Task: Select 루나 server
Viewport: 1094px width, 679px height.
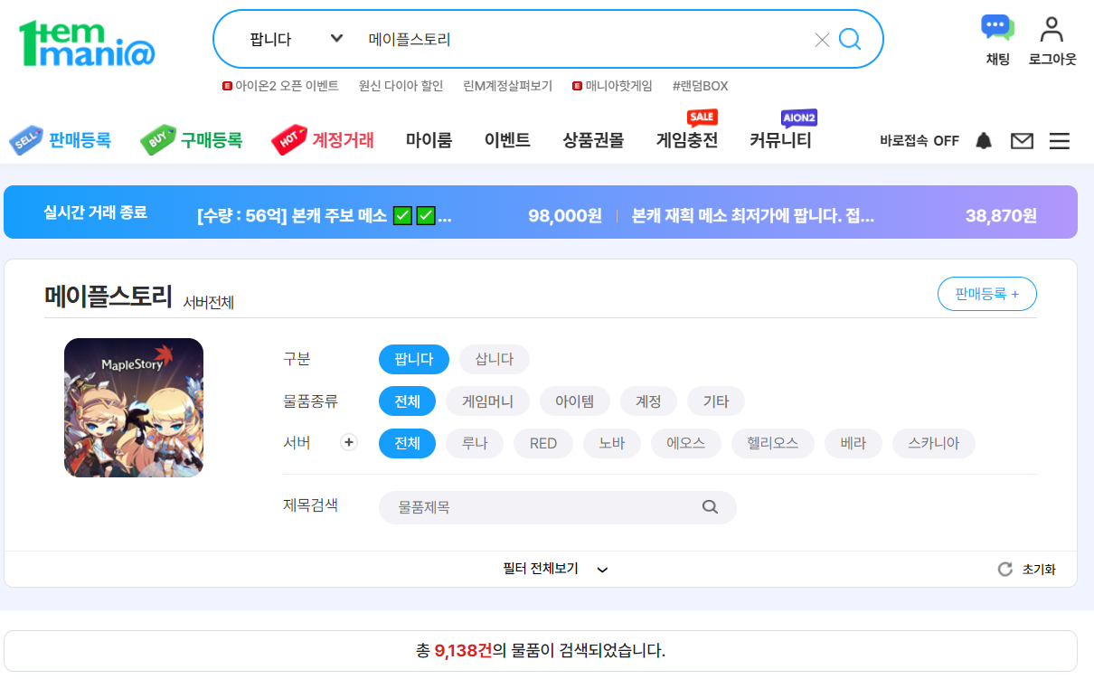Action: click(476, 444)
